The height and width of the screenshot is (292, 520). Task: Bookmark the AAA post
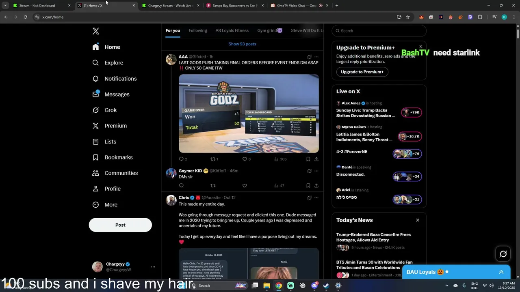pyautogui.click(x=308, y=159)
